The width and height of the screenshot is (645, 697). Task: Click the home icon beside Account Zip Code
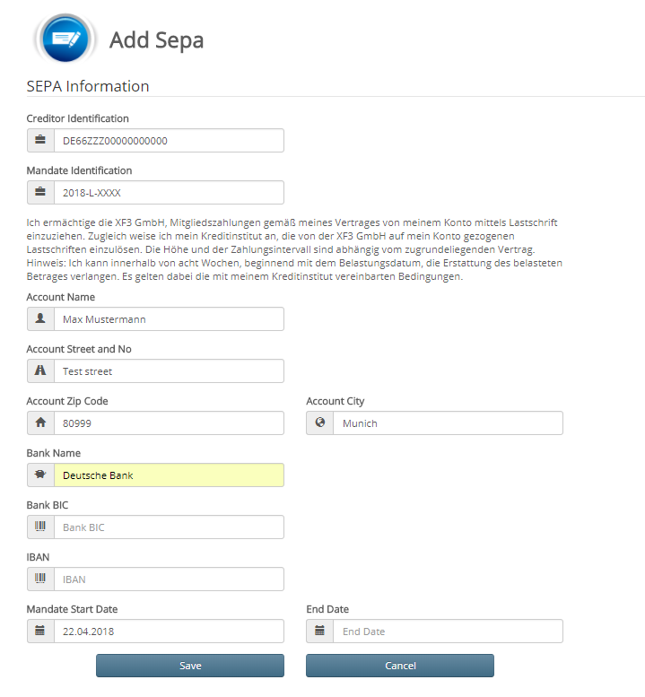click(40, 423)
